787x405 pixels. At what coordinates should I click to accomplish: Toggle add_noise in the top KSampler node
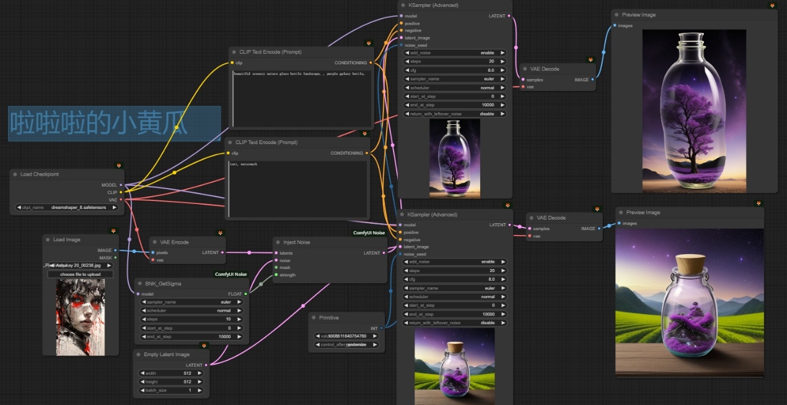click(455, 53)
